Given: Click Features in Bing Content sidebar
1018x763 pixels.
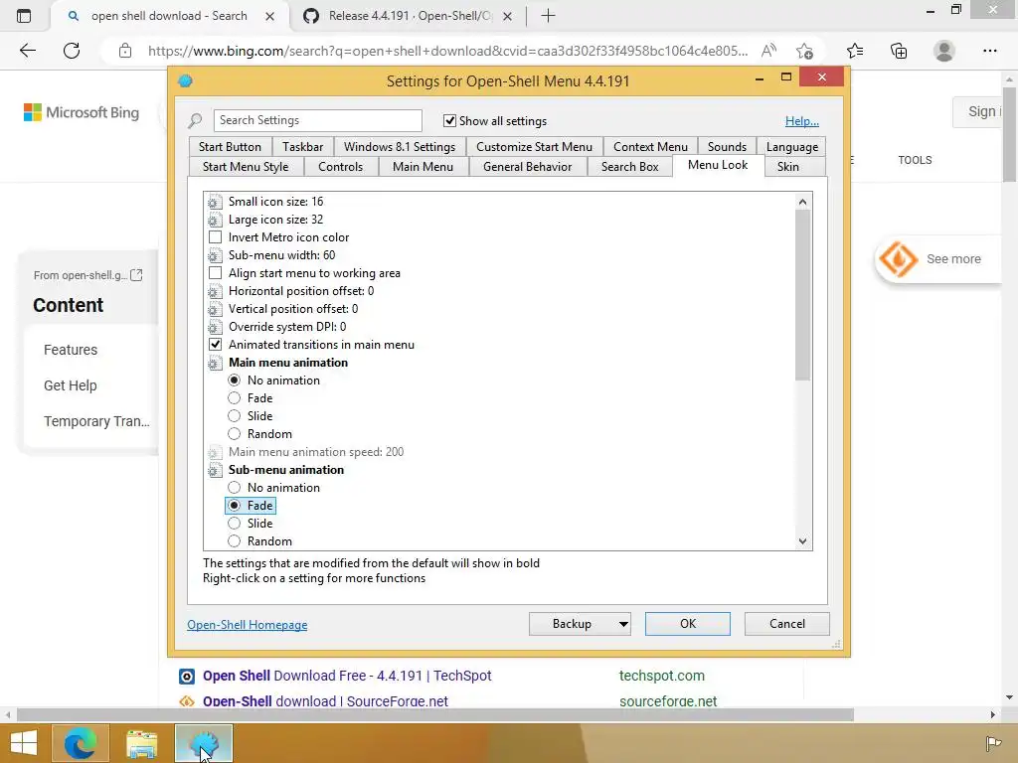Looking at the screenshot, I should click(x=71, y=351).
